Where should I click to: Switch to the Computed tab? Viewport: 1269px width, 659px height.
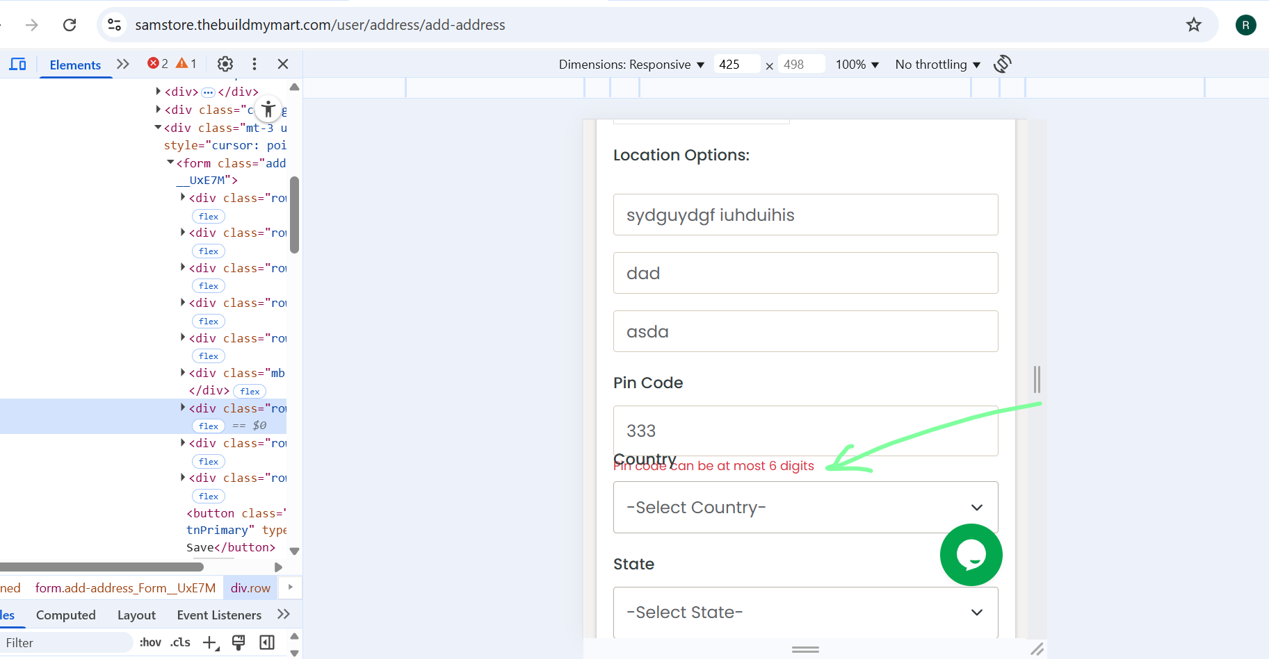pos(66,615)
